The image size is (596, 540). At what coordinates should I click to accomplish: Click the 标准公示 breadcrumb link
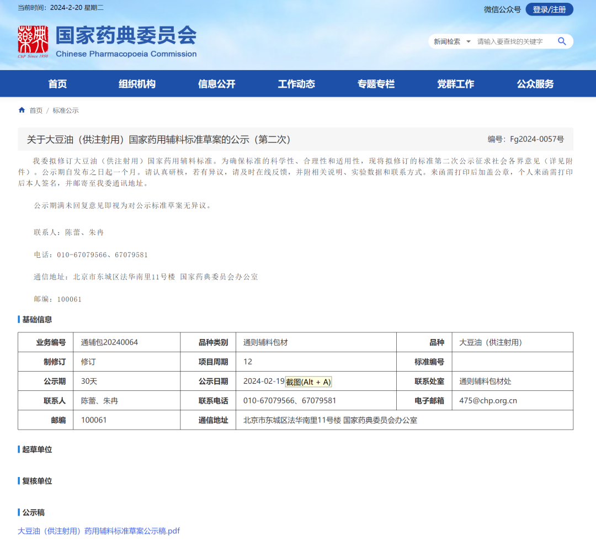pos(65,110)
